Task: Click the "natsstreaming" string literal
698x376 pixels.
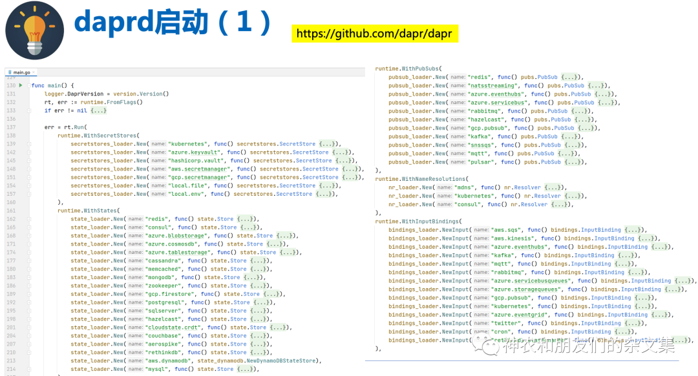Action: pos(492,85)
